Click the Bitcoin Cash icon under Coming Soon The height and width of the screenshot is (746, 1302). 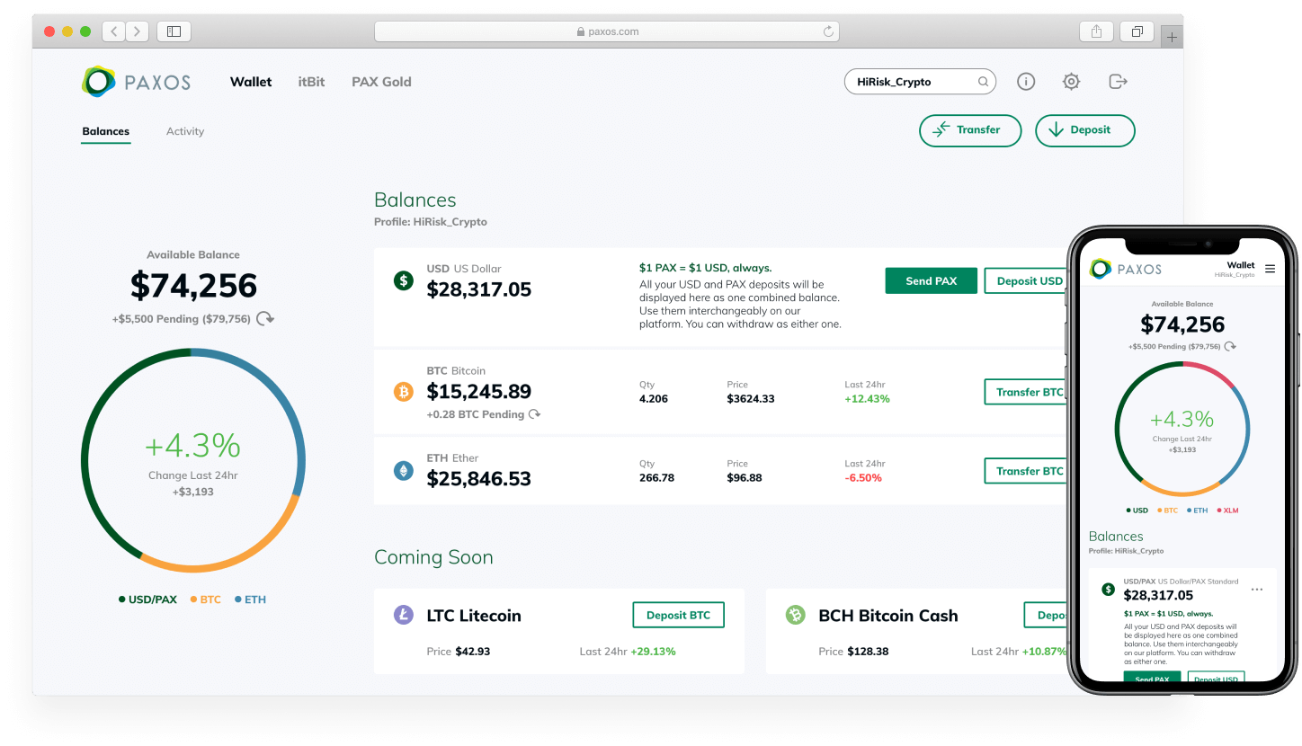[795, 616]
